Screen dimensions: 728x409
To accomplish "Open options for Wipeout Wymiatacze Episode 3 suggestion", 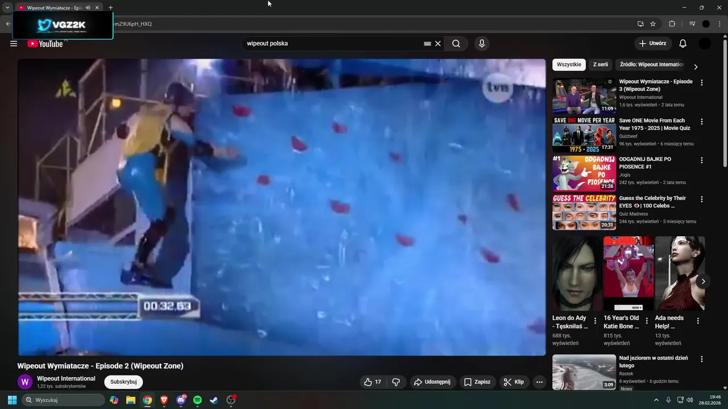I will coord(701,82).
